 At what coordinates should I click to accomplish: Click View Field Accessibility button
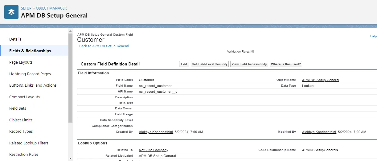(249, 64)
